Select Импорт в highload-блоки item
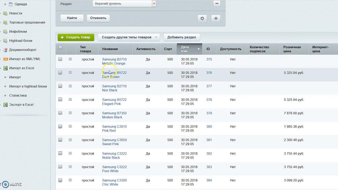 [28, 86]
